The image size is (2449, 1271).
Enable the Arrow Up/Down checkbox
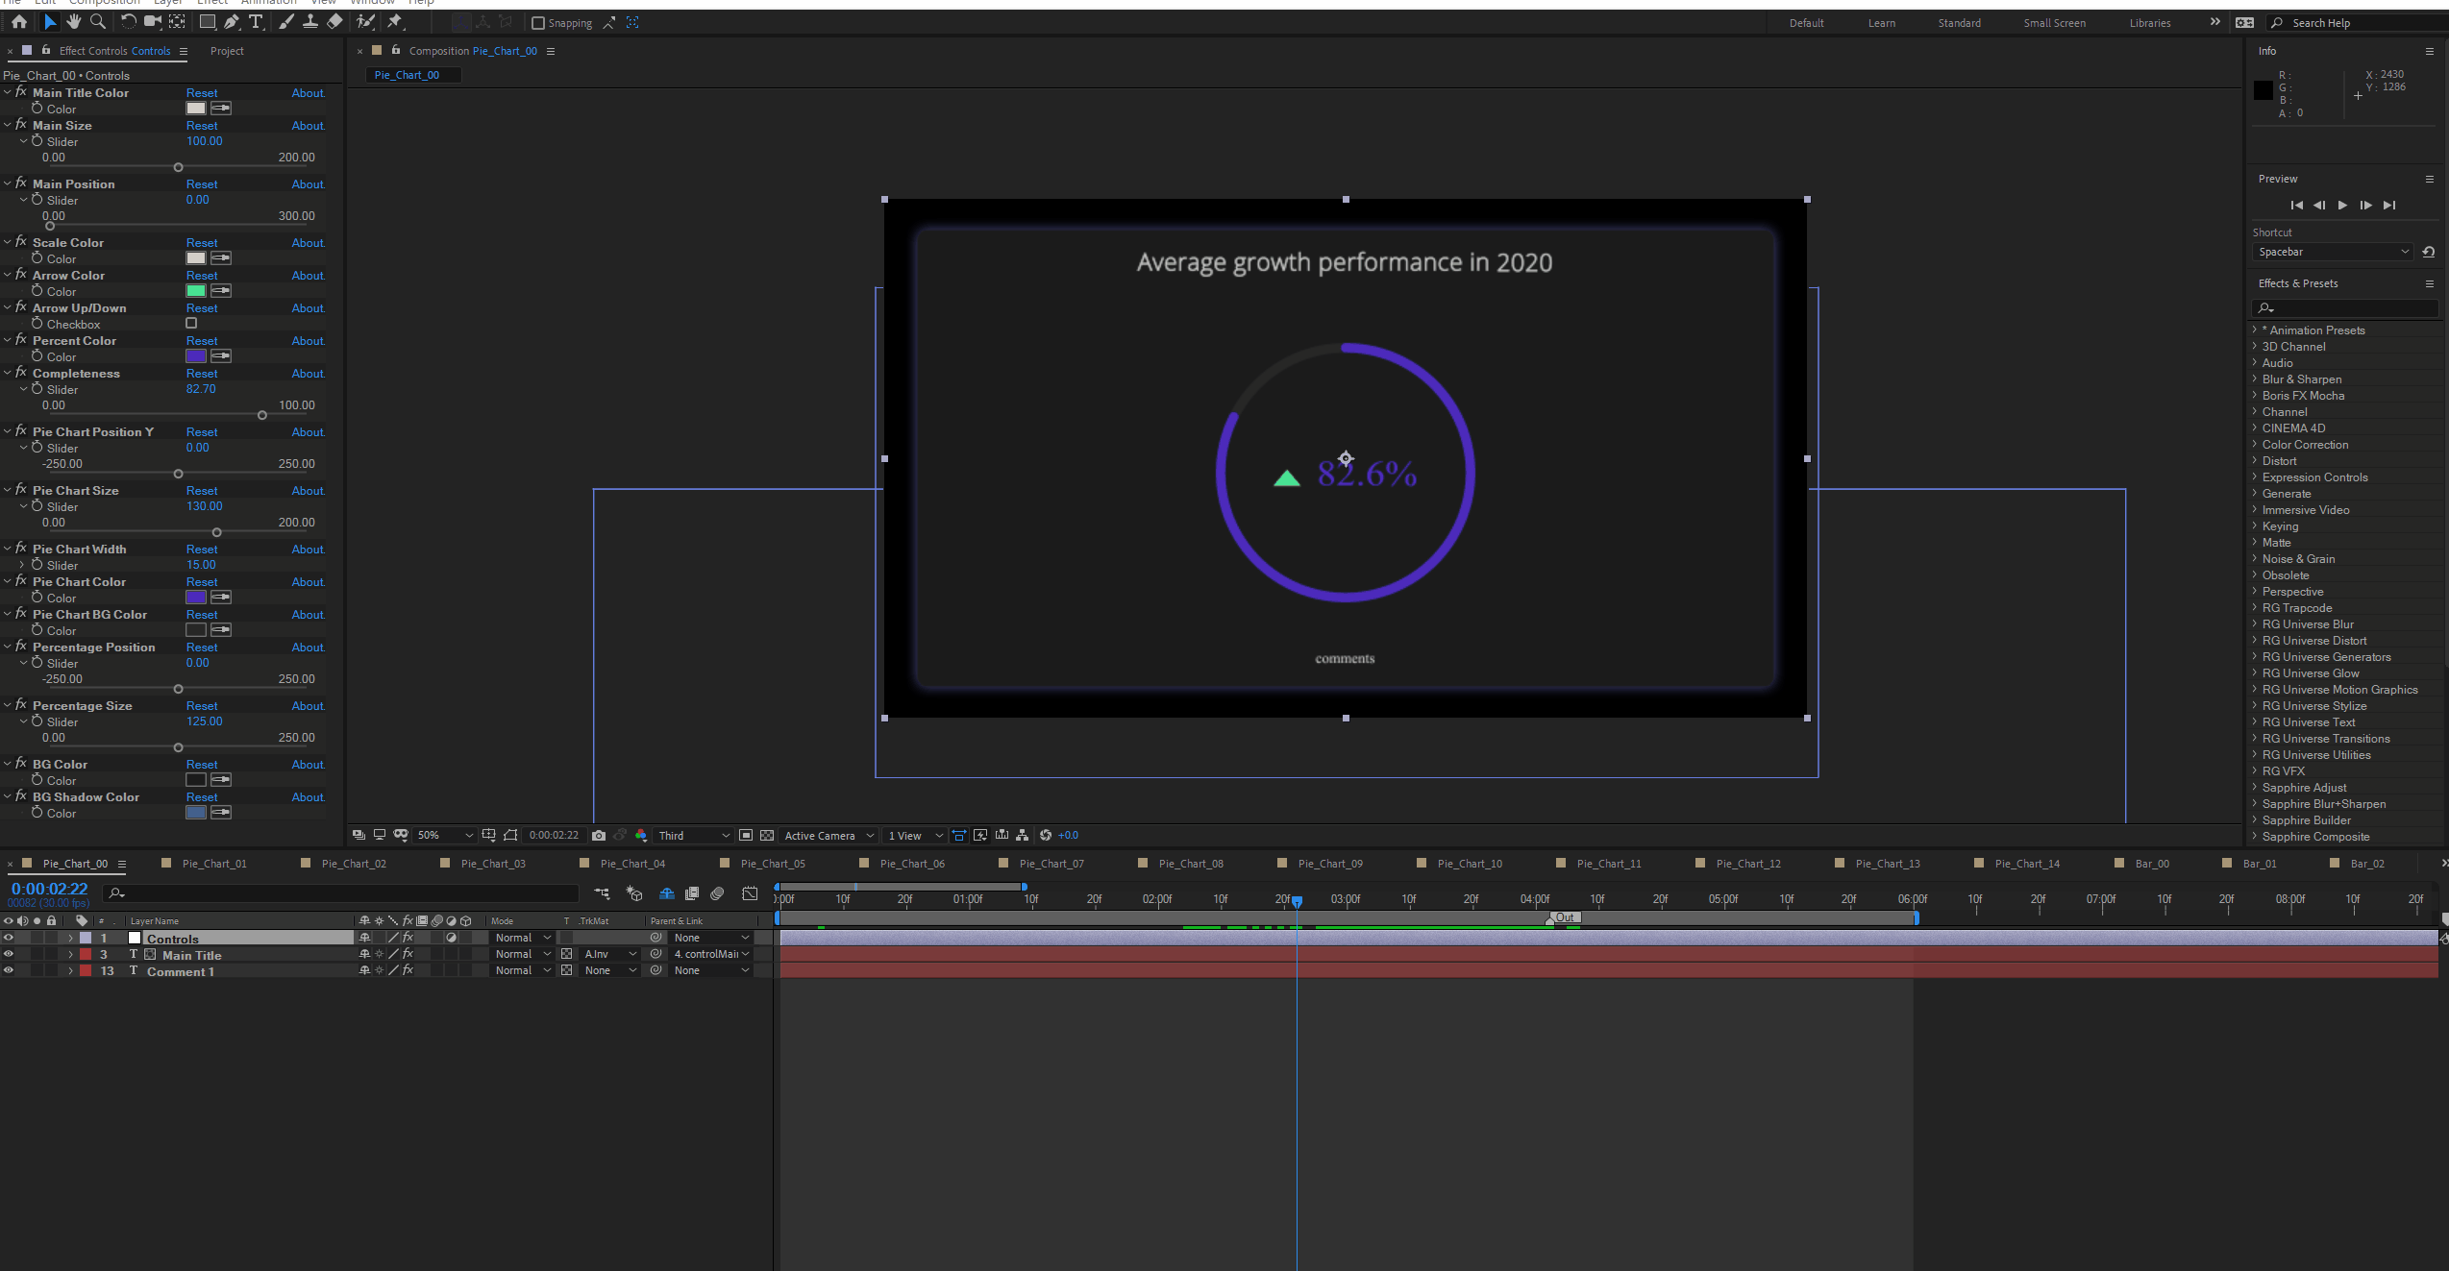click(x=191, y=324)
